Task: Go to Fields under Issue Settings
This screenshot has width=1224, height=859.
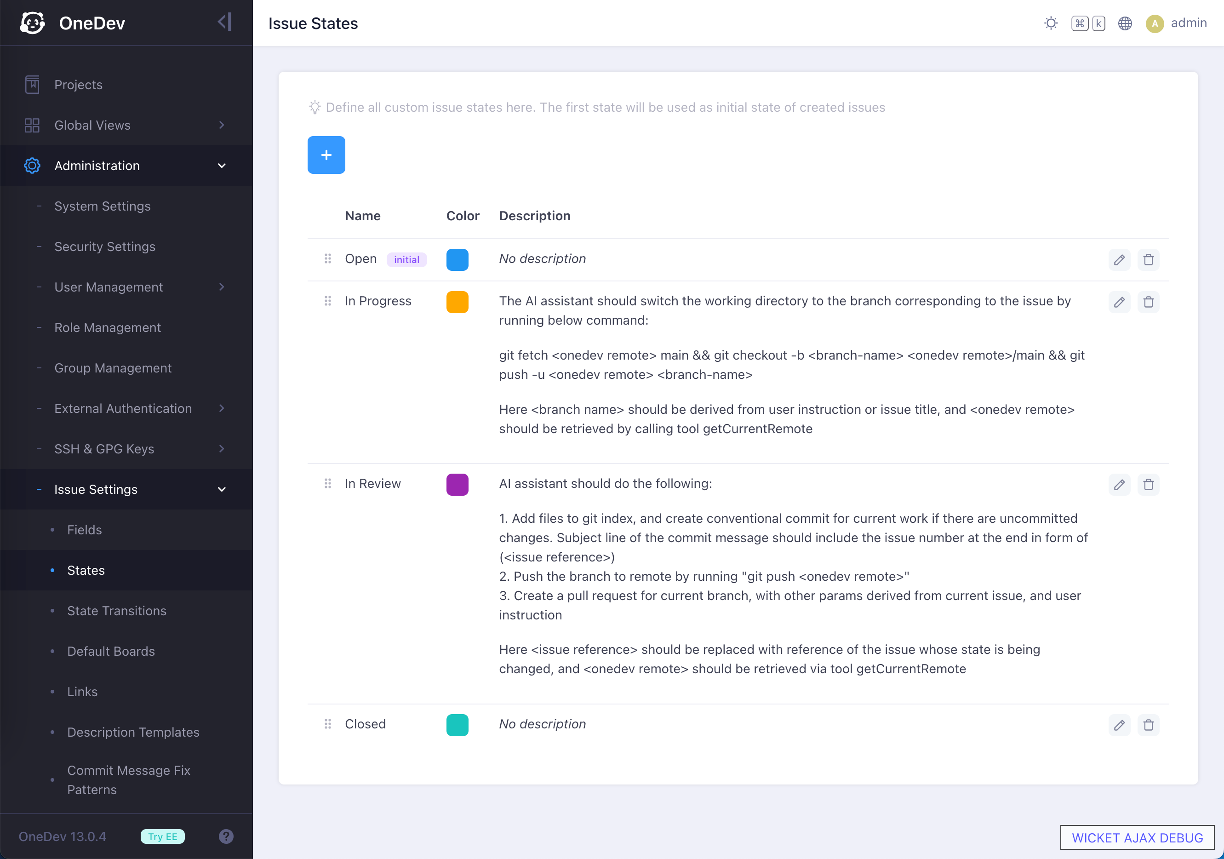Action: (84, 529)
